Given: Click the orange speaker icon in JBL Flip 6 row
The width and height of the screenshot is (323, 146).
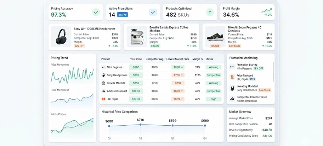Looking at the screenshot, I should point(103,99).
